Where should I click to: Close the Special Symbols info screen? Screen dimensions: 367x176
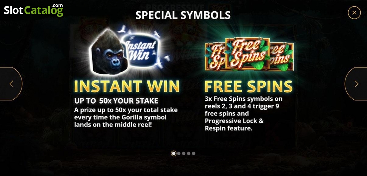click(x=354, y=13)
